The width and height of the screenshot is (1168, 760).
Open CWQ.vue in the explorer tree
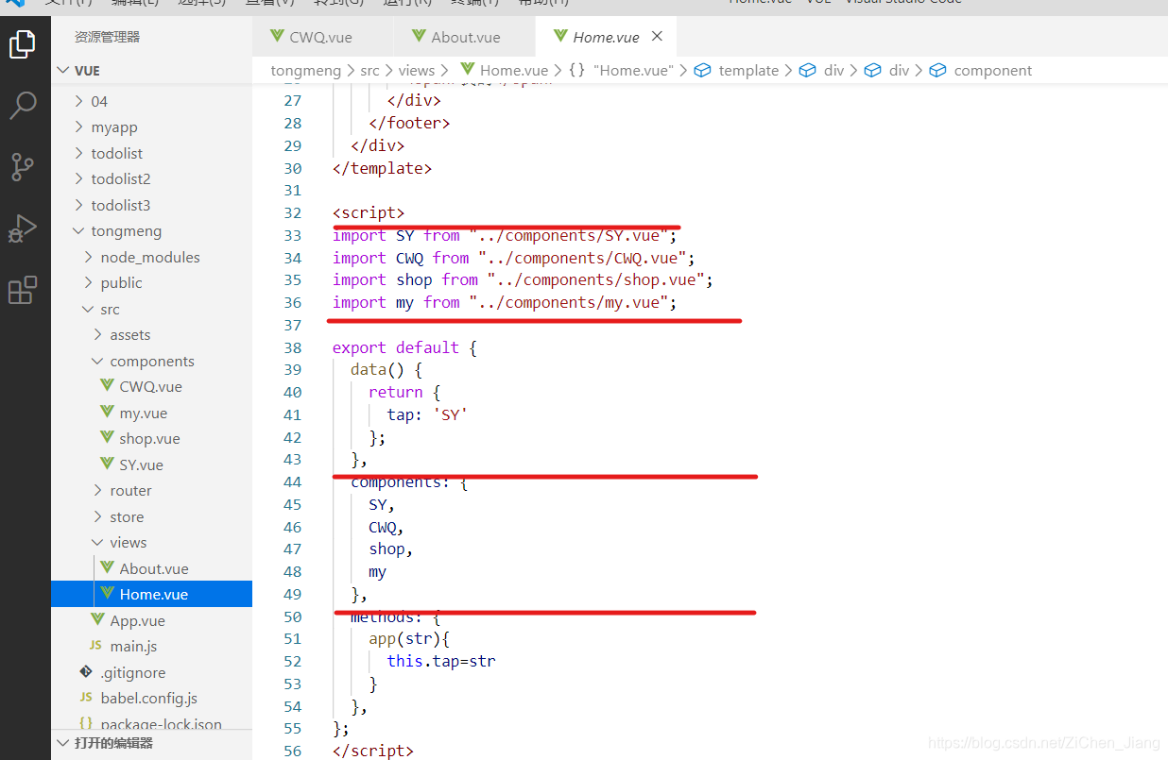[x=151, y=387]
